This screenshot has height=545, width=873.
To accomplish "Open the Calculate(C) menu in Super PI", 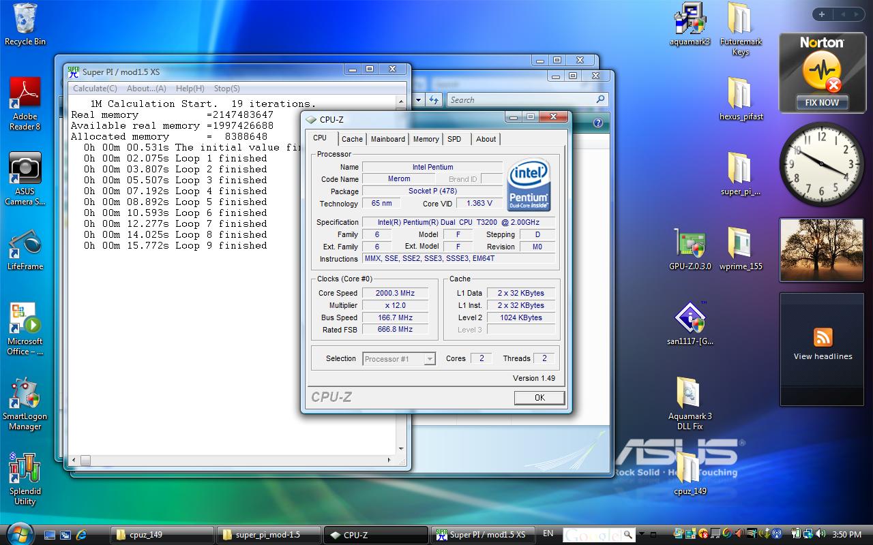I will click(x=95, y=89).
